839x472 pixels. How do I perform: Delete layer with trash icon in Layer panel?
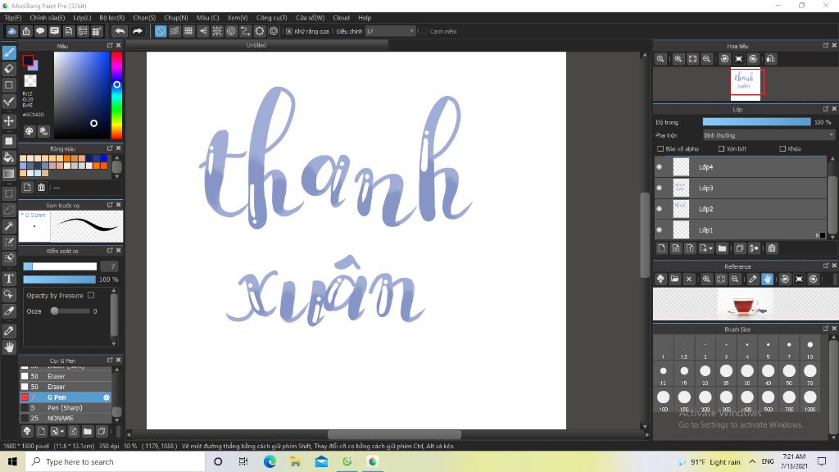pyautogui.click(x=772, y=248)
